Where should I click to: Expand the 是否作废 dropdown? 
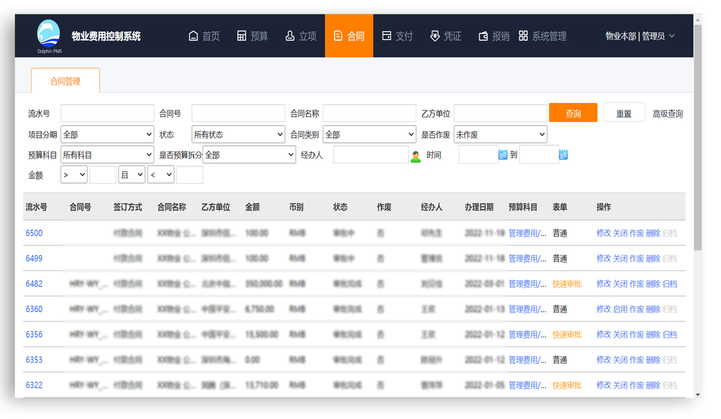(500, 134)
